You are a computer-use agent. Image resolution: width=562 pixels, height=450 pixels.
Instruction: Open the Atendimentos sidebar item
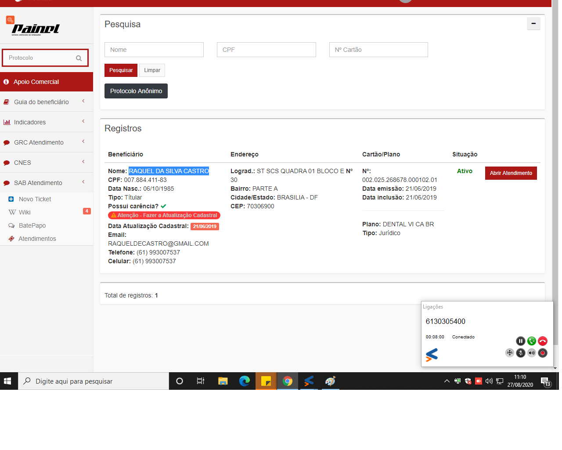point(37,239)
